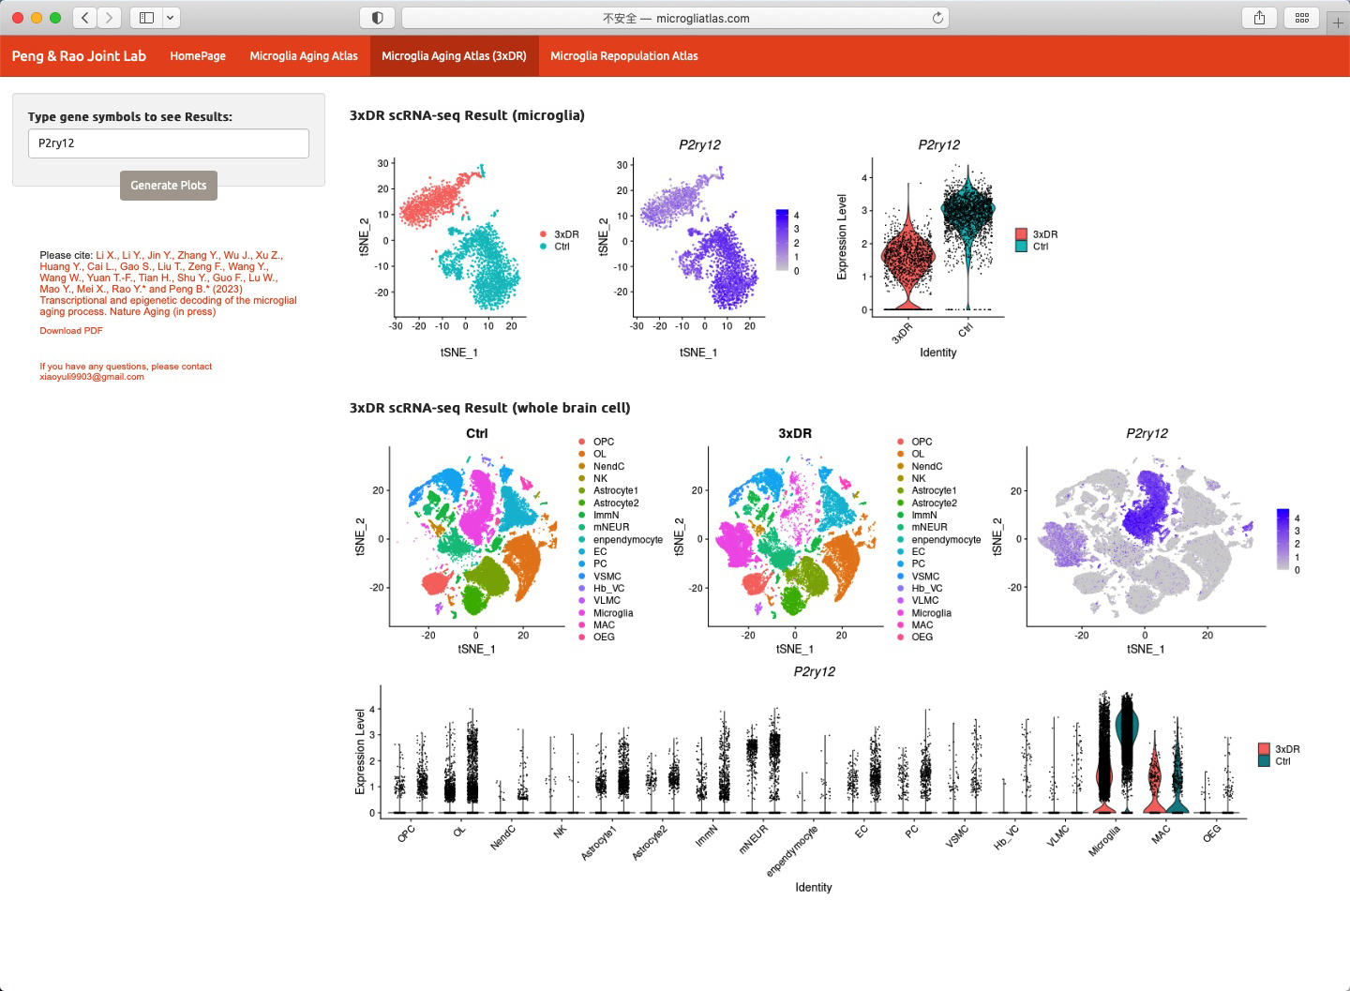Go back using Safari's back arrow
The image size is (1350, 991).
click(85, 18)
